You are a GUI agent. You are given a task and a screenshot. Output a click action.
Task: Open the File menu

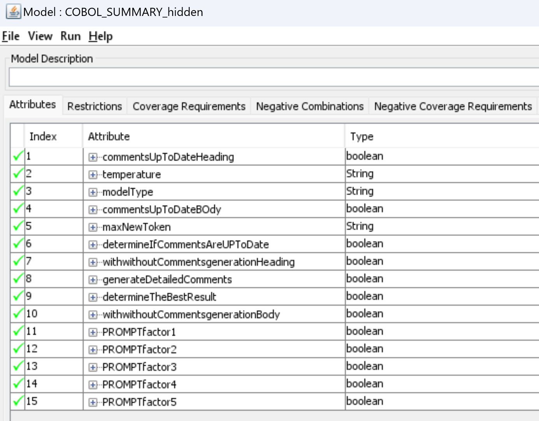11,36
